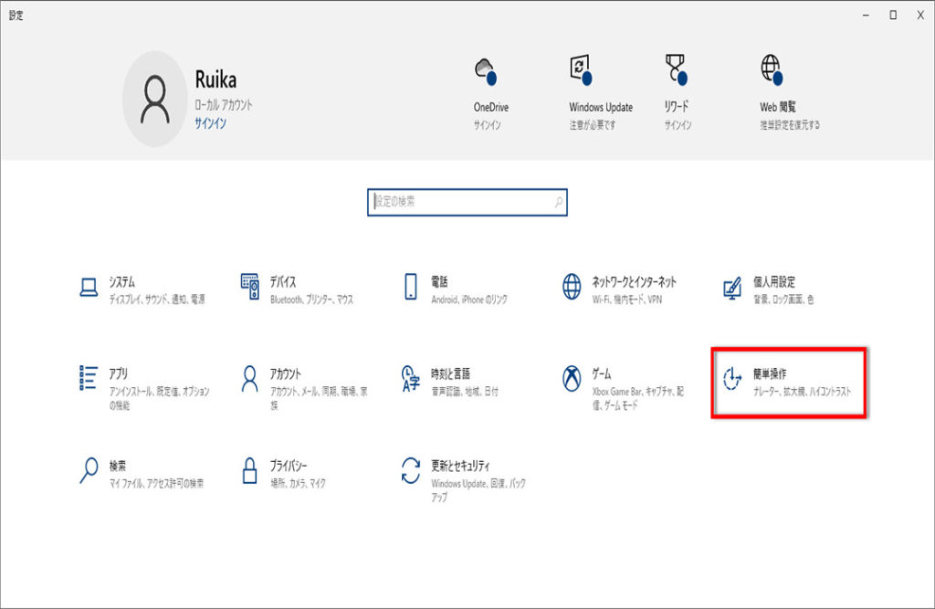Viewport: 935px width, 609px height.
Task: Open the アカウント person icon
Action: point(250,378)
